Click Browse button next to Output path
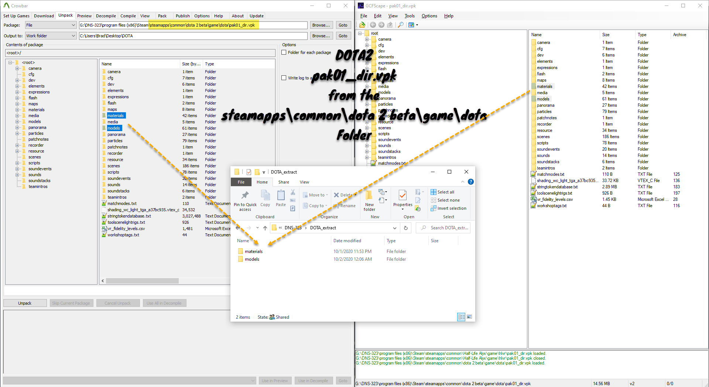 tap(321, 36)
